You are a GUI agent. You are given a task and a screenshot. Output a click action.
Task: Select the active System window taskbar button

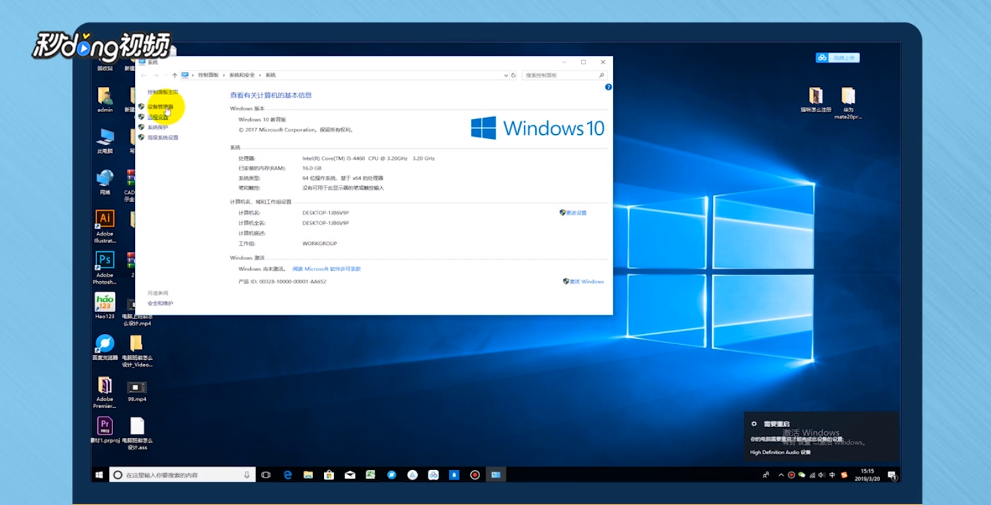(496, 474)
